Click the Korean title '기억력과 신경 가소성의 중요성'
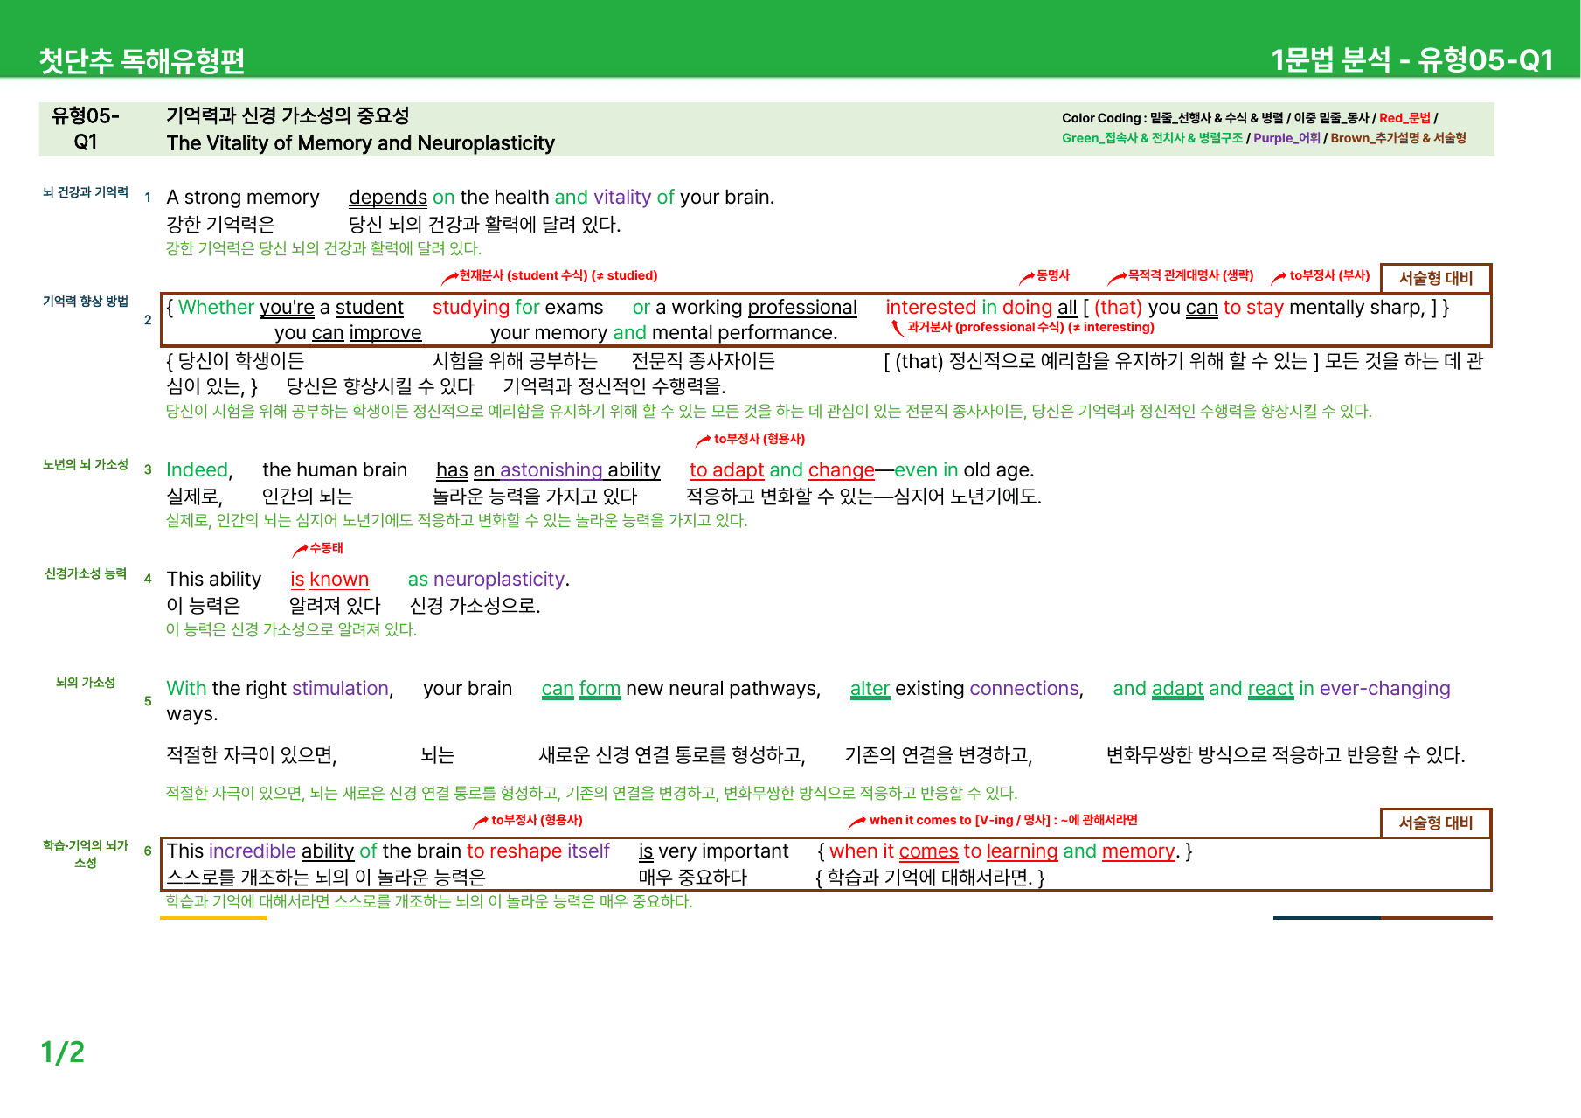This screenshot has width=1581, height=1118. click(x=288, y=115)
